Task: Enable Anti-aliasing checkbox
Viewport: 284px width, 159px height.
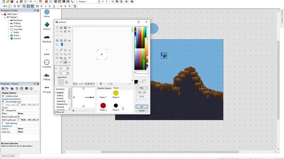Action: (x=3, y=123)
